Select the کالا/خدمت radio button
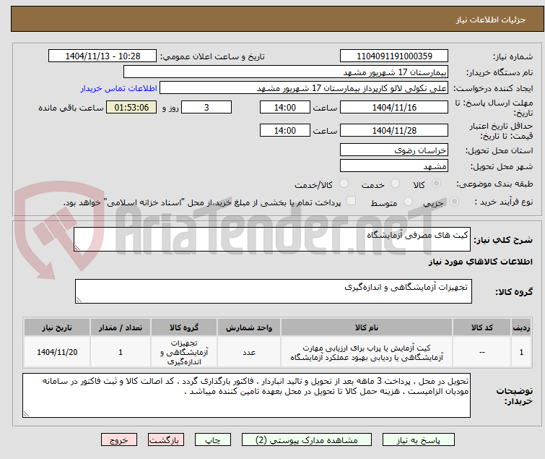Viewport: 545px width, 459px height. click(344, 184)
